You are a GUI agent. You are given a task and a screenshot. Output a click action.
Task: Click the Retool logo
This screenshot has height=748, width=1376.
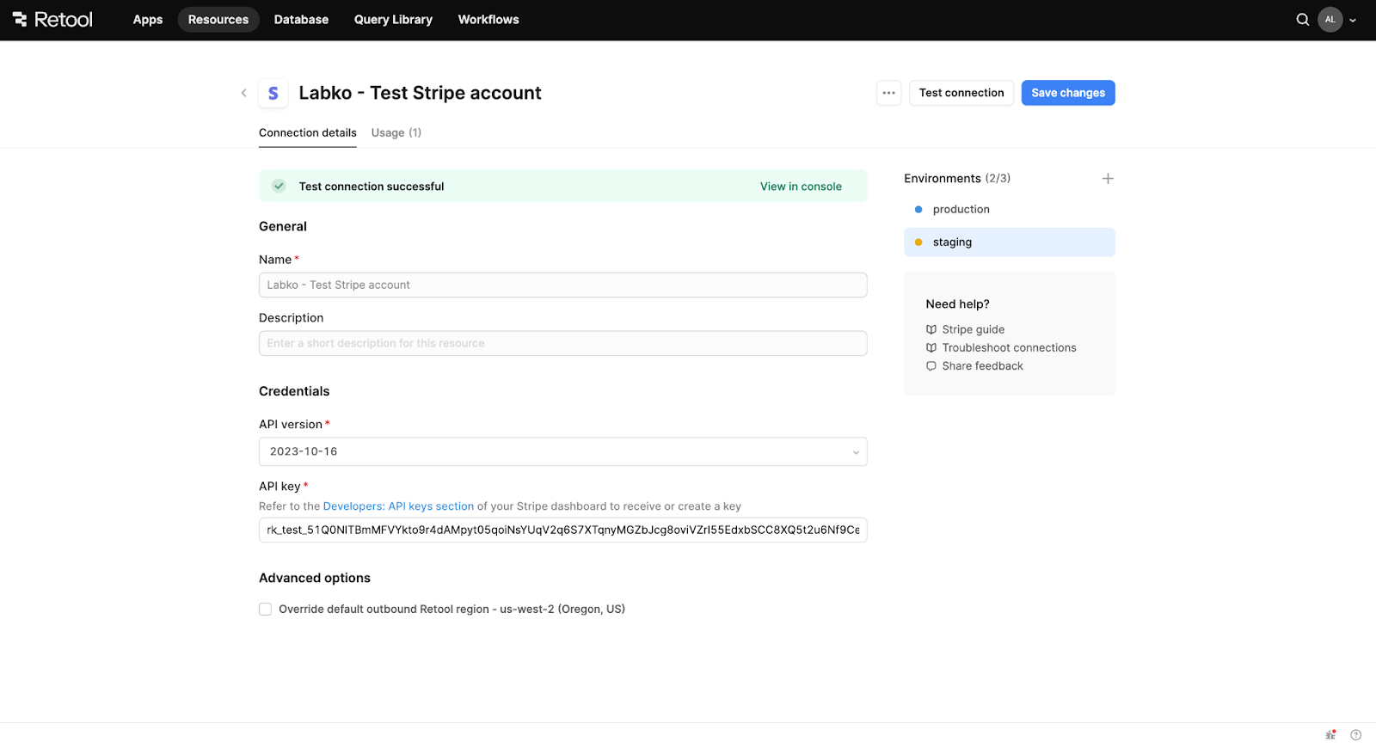pos(52,19)
